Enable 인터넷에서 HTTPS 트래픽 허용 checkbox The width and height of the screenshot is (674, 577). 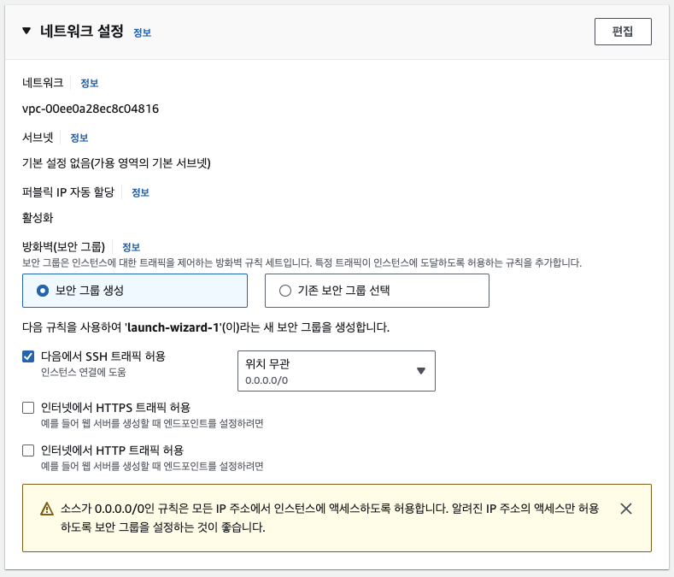click(28, 408)
